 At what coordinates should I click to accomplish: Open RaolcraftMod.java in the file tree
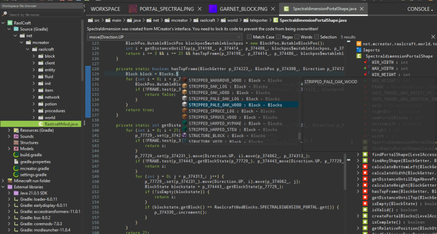61,124
